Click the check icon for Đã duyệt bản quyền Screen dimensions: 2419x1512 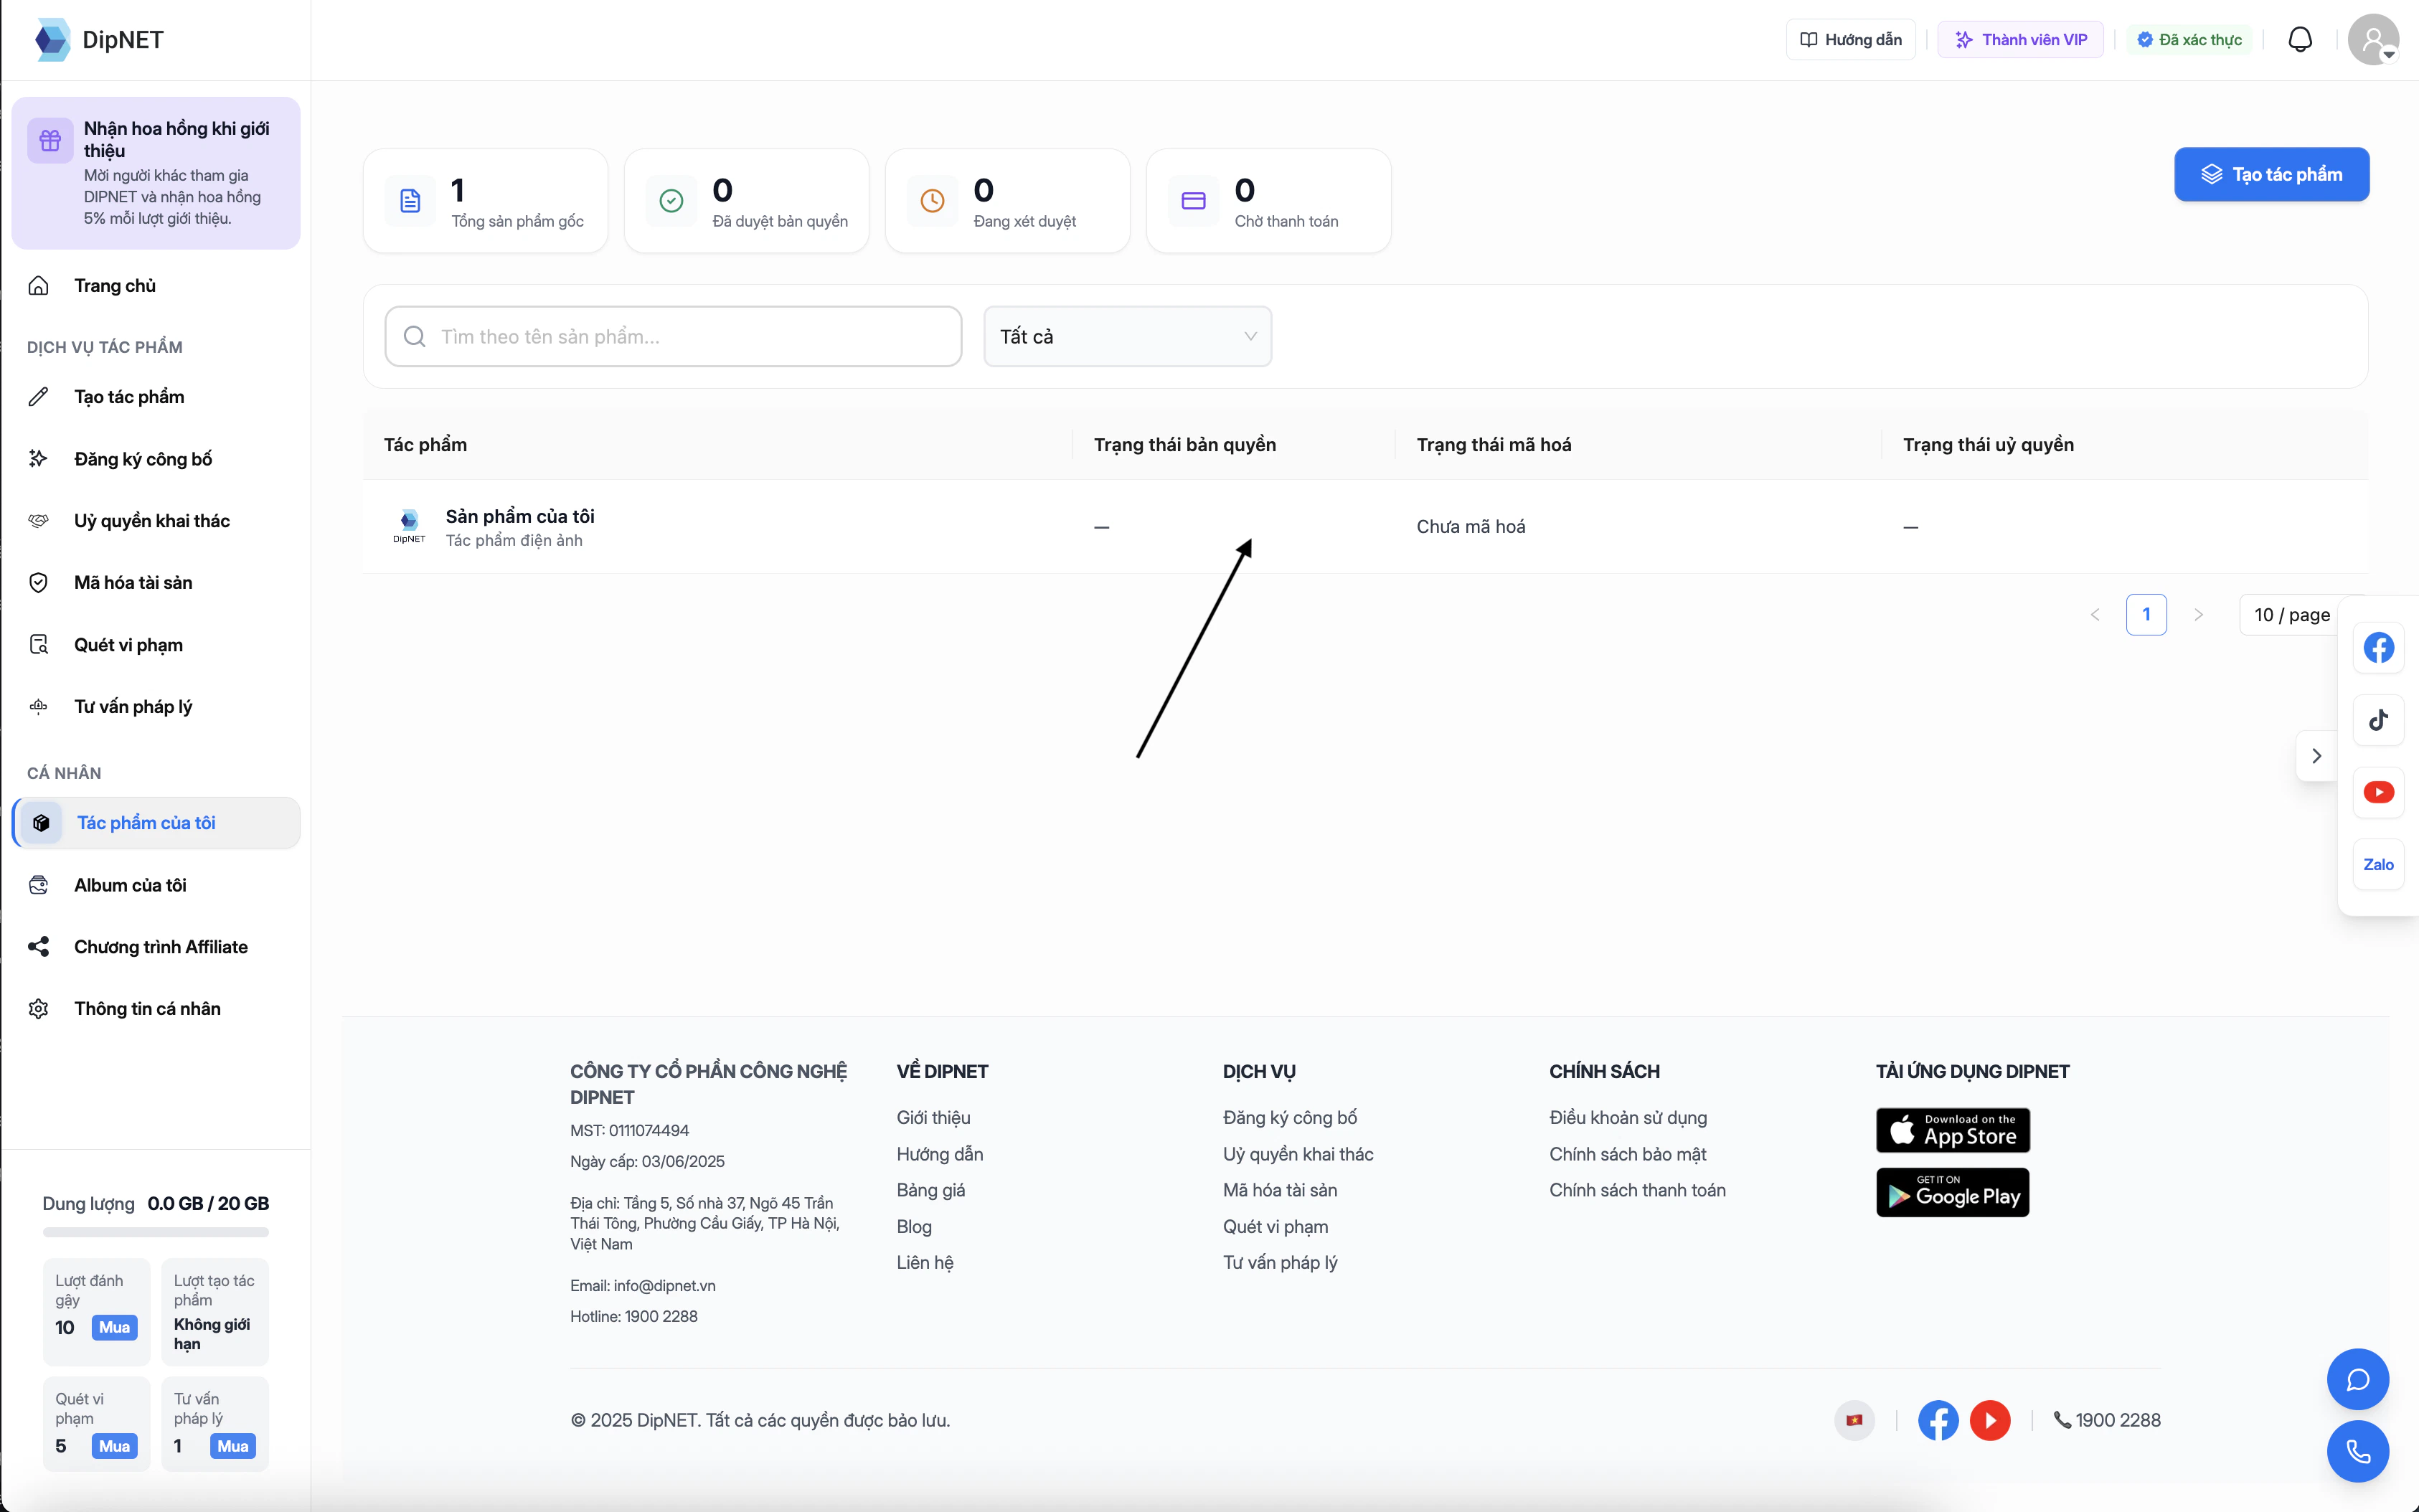[x=671, y=201]
